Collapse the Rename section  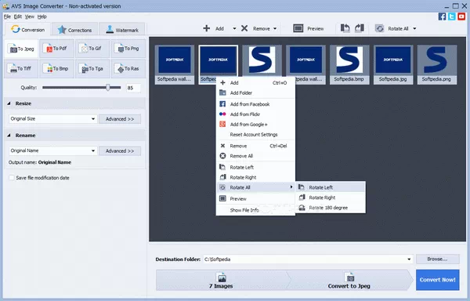[x=9, y=135]
